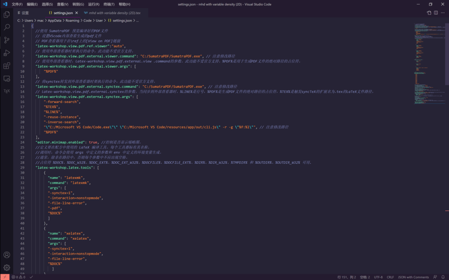
Task: Open the Remote Explorer view
Action: coord(7,78)
